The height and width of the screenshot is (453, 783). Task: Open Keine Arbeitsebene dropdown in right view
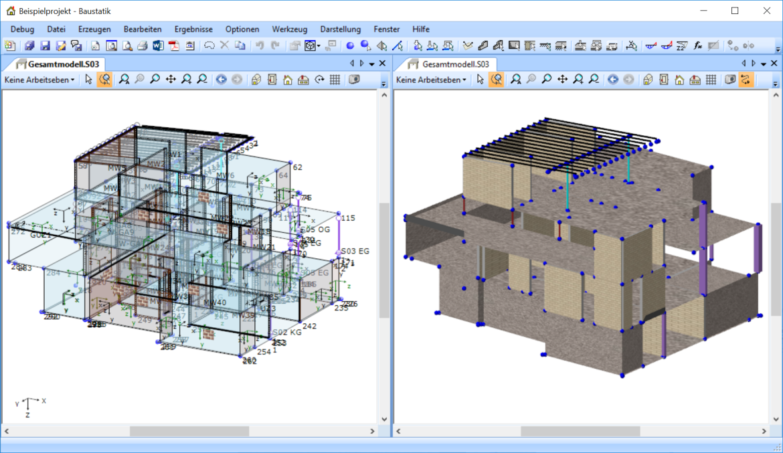point(431,80)
